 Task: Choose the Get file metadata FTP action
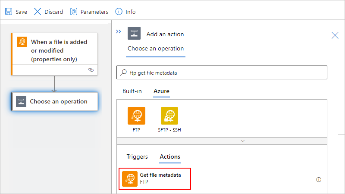[x=156, y=178]
